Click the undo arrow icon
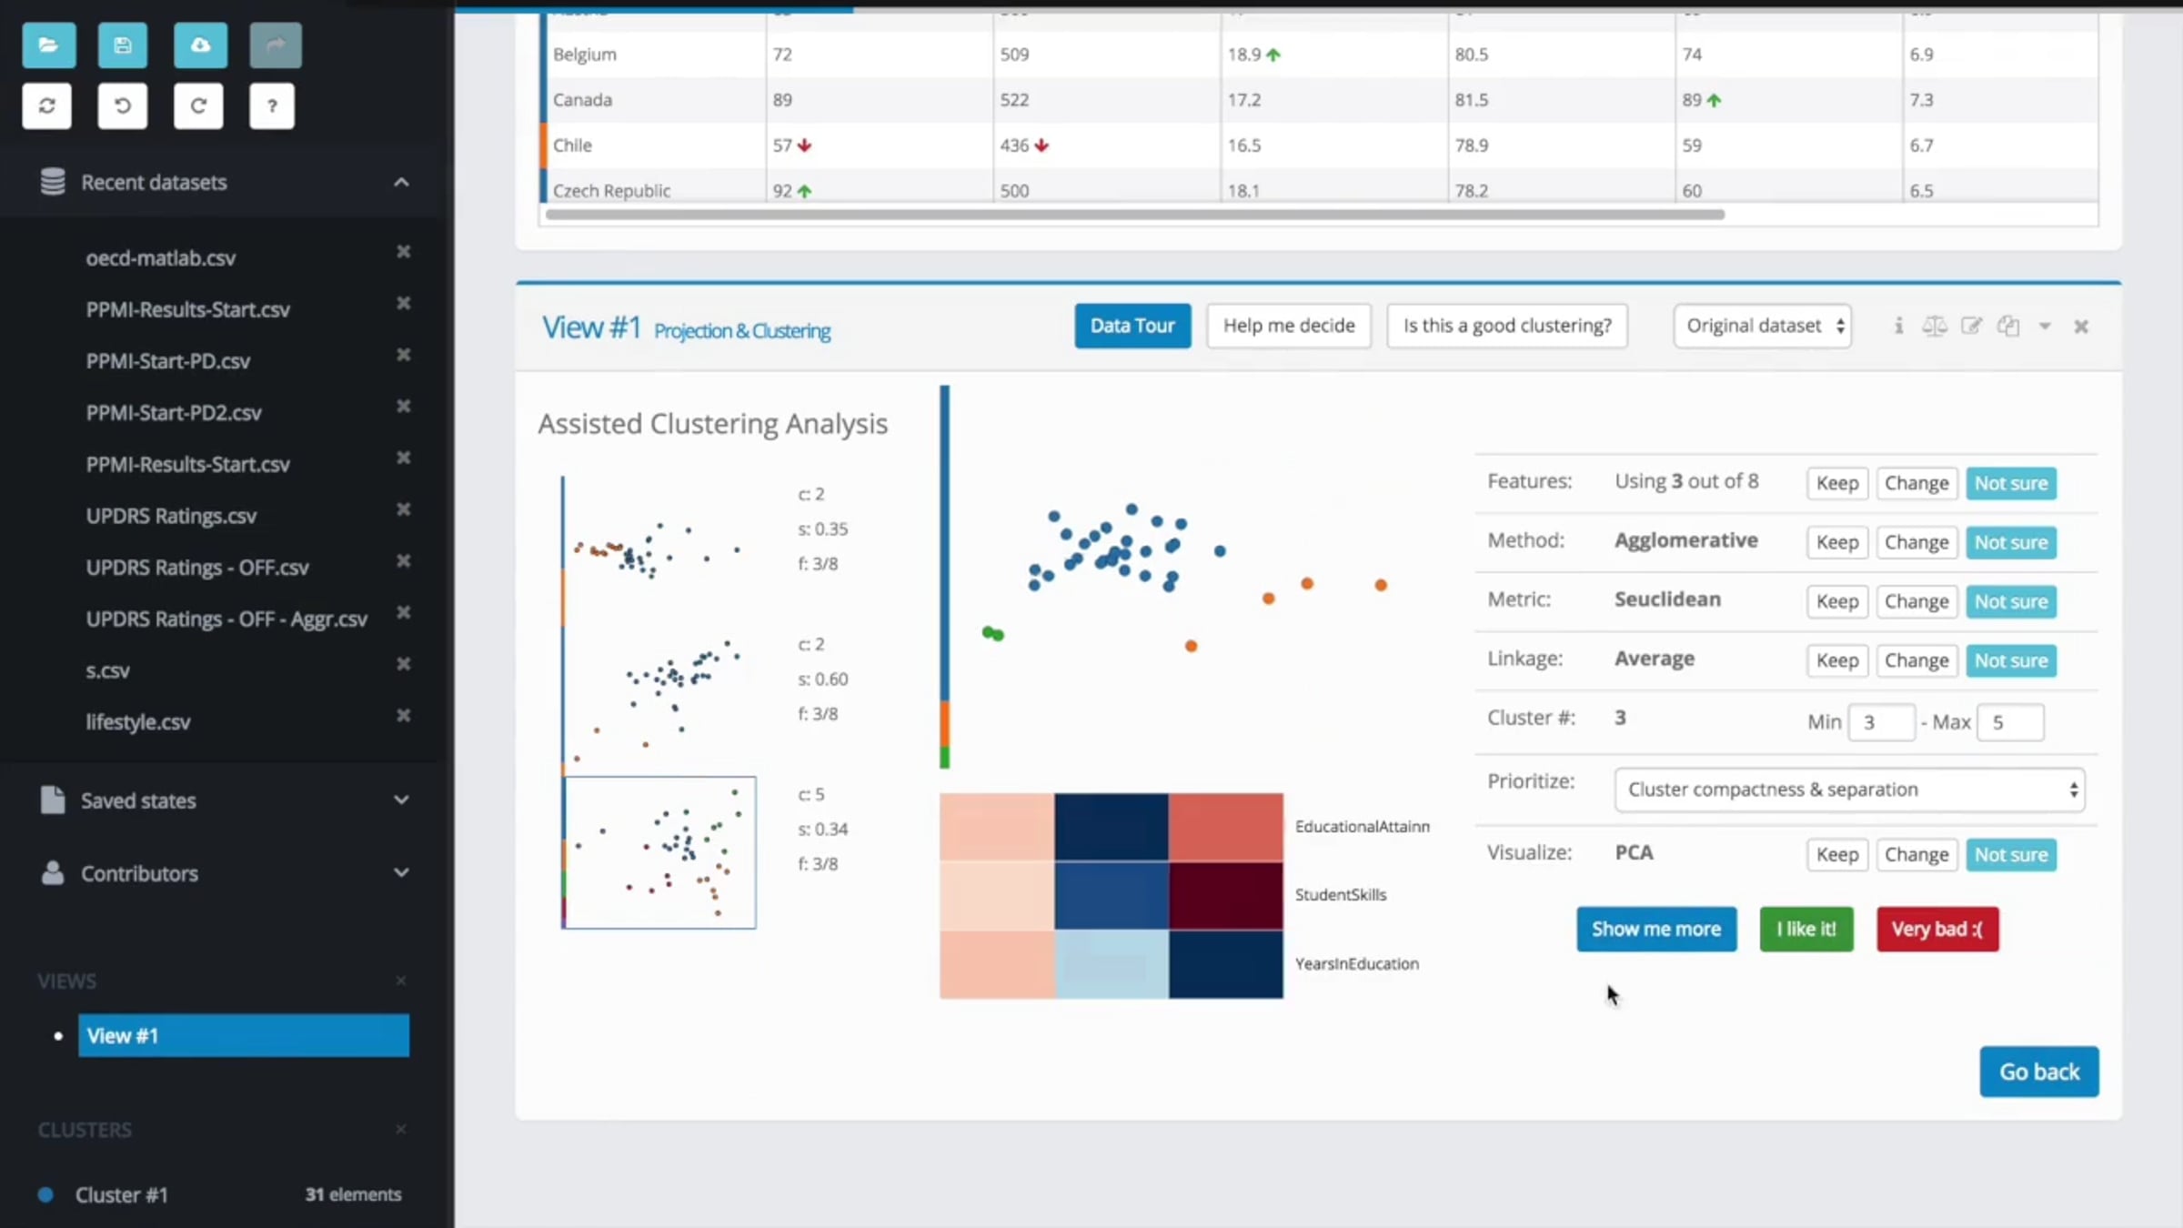 click(122, 106)
